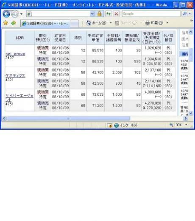Click the 100% zoom level button
Viewport: 195px width, 221px height.
[x=176, y=125]
